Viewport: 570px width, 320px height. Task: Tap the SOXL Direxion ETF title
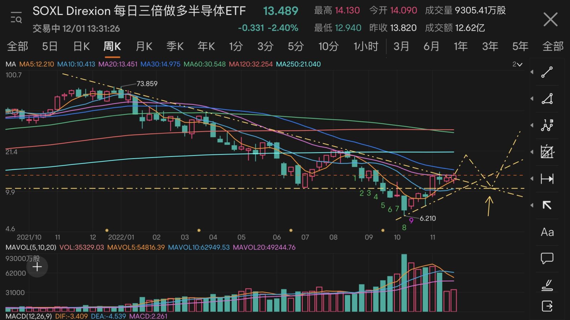(139, 11)
